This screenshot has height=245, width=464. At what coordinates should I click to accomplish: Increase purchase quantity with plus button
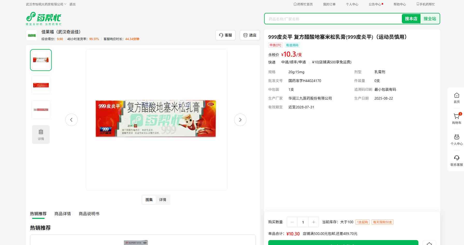tap(314, 222)
